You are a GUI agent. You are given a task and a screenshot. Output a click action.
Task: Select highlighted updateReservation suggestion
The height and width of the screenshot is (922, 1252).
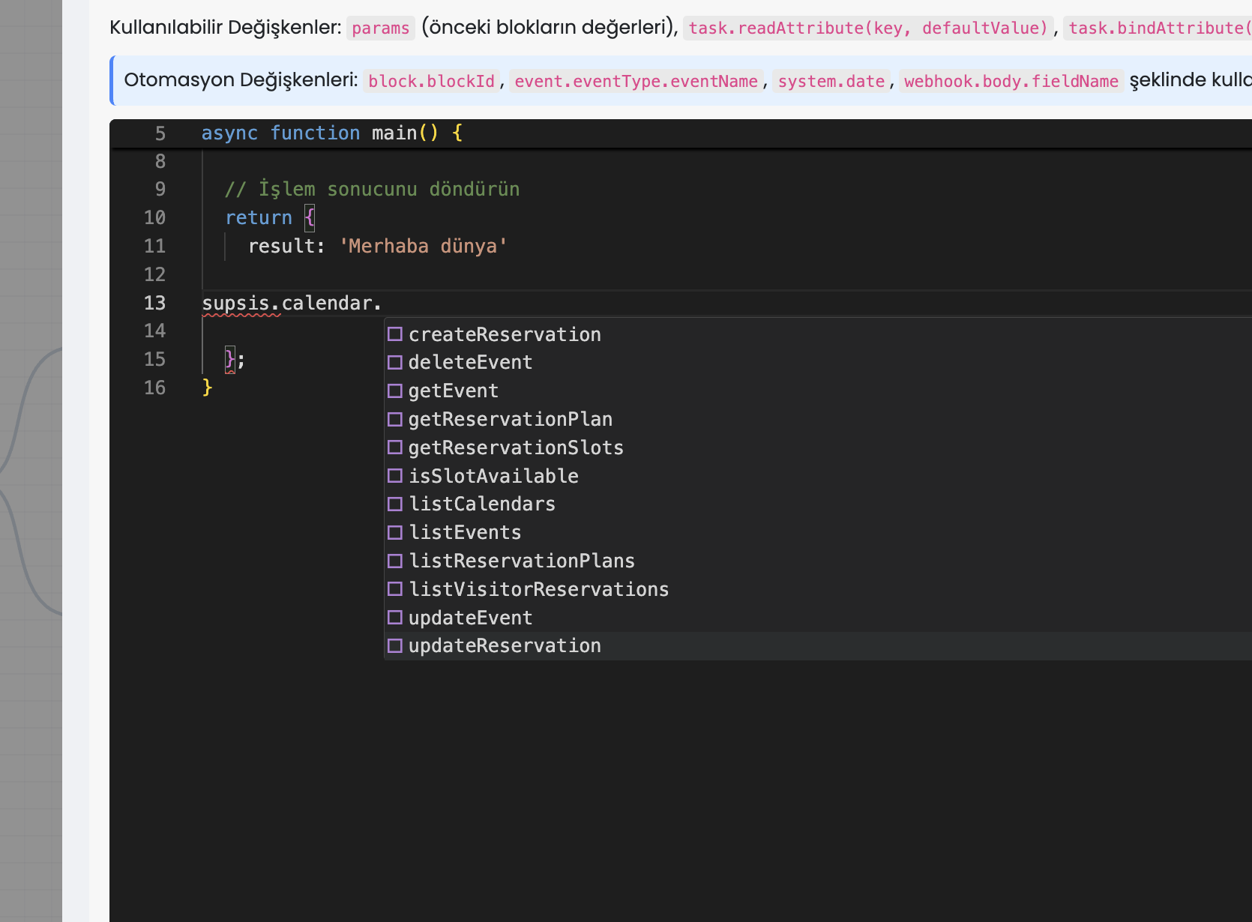tap(818, 646)
